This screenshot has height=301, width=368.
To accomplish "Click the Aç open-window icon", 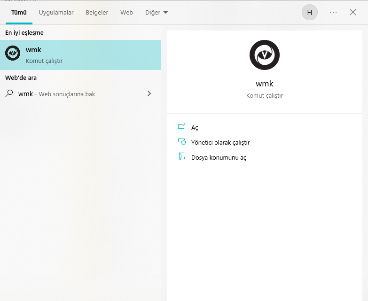I will [x=182, y=126].
